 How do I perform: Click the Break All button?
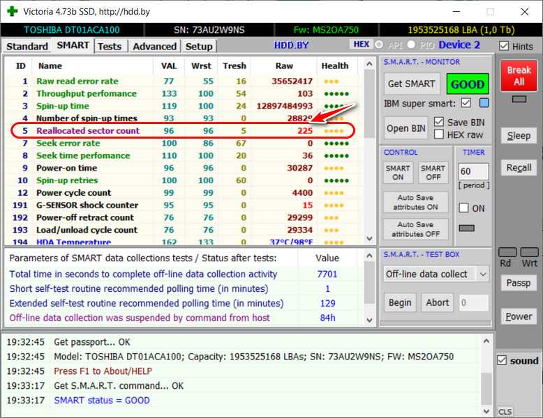[519, 76]
